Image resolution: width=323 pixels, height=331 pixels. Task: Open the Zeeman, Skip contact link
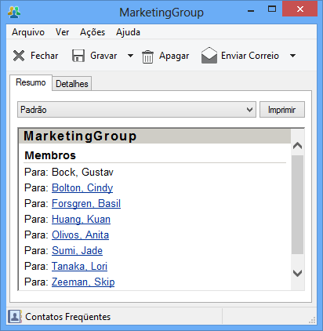click(83, 282)
